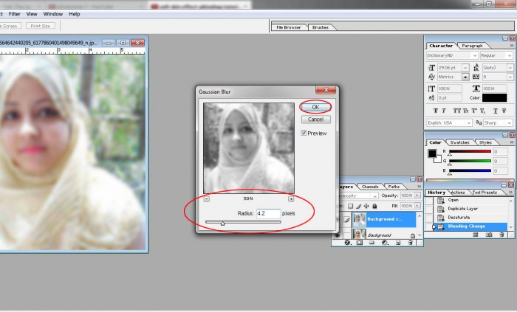Apply faux bold in Character panel

pos(436,111)
